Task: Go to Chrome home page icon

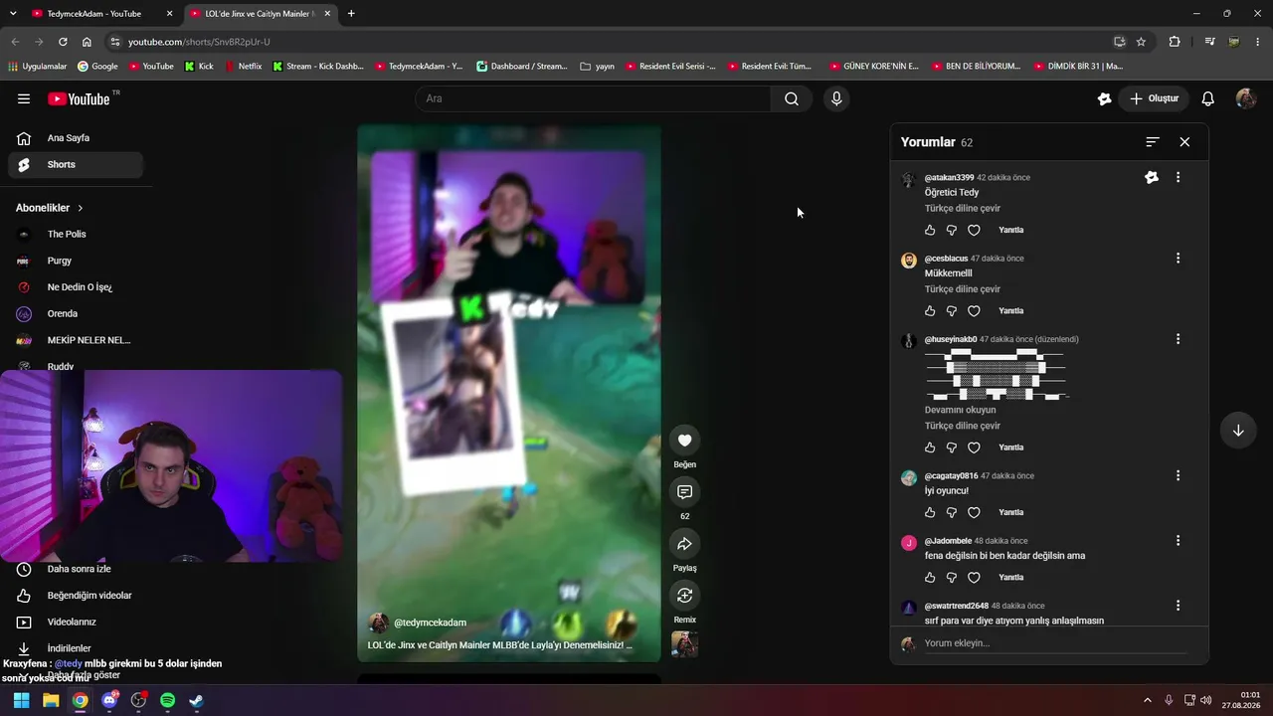Action: [87, 42]
